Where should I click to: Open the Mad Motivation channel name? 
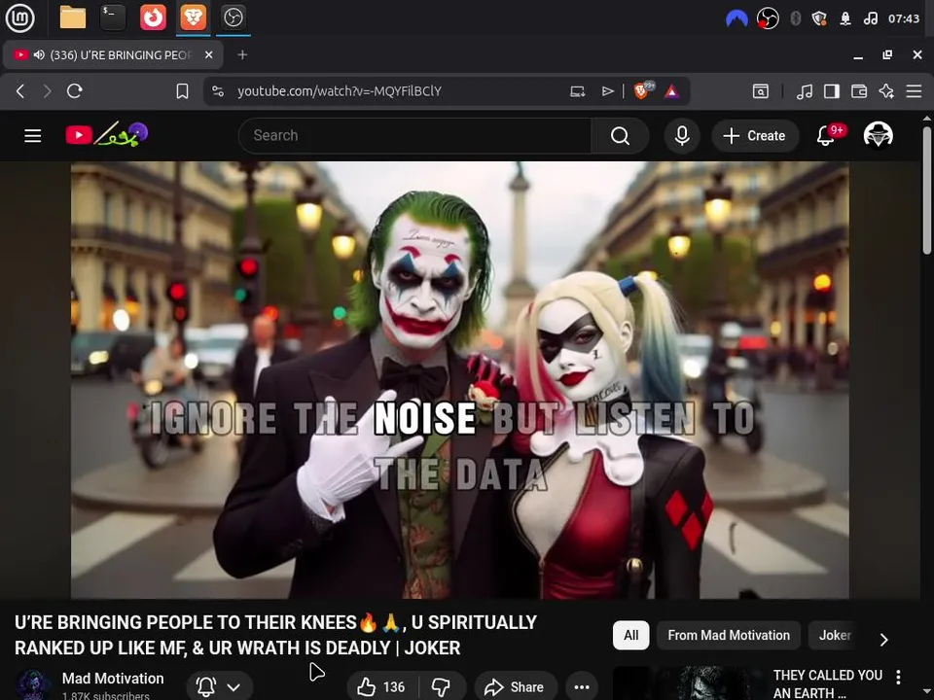(113, 679)
